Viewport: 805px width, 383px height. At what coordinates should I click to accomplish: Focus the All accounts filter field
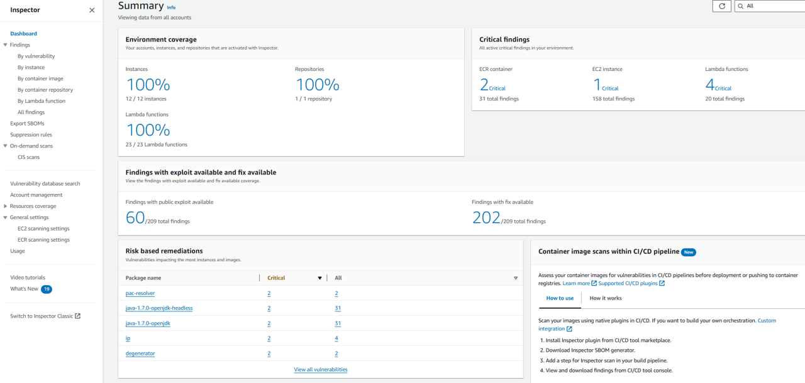770,6
